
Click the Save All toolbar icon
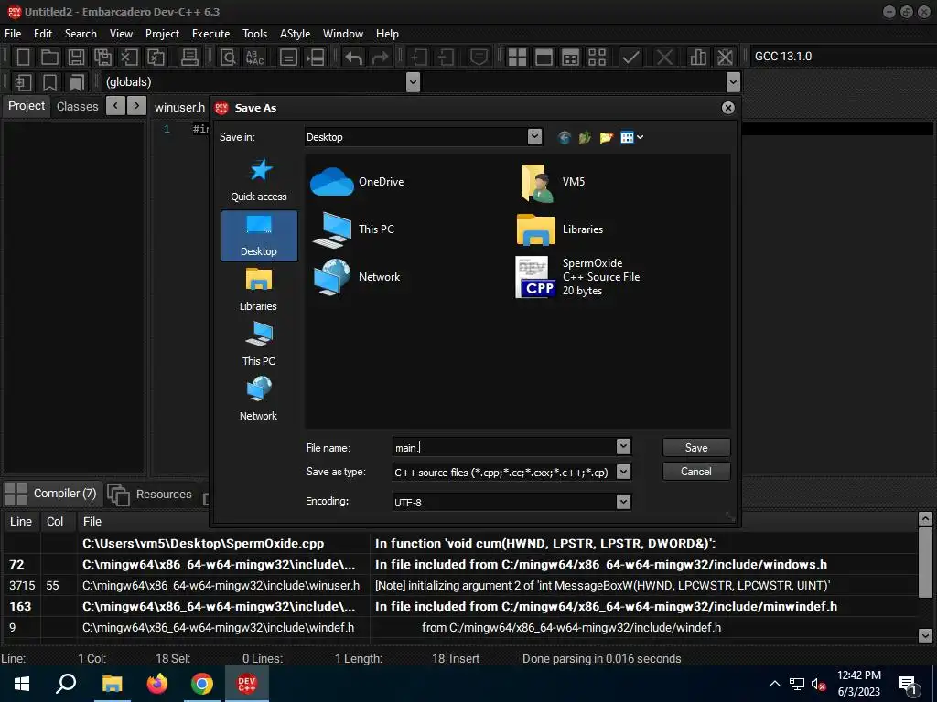point(102,57)
